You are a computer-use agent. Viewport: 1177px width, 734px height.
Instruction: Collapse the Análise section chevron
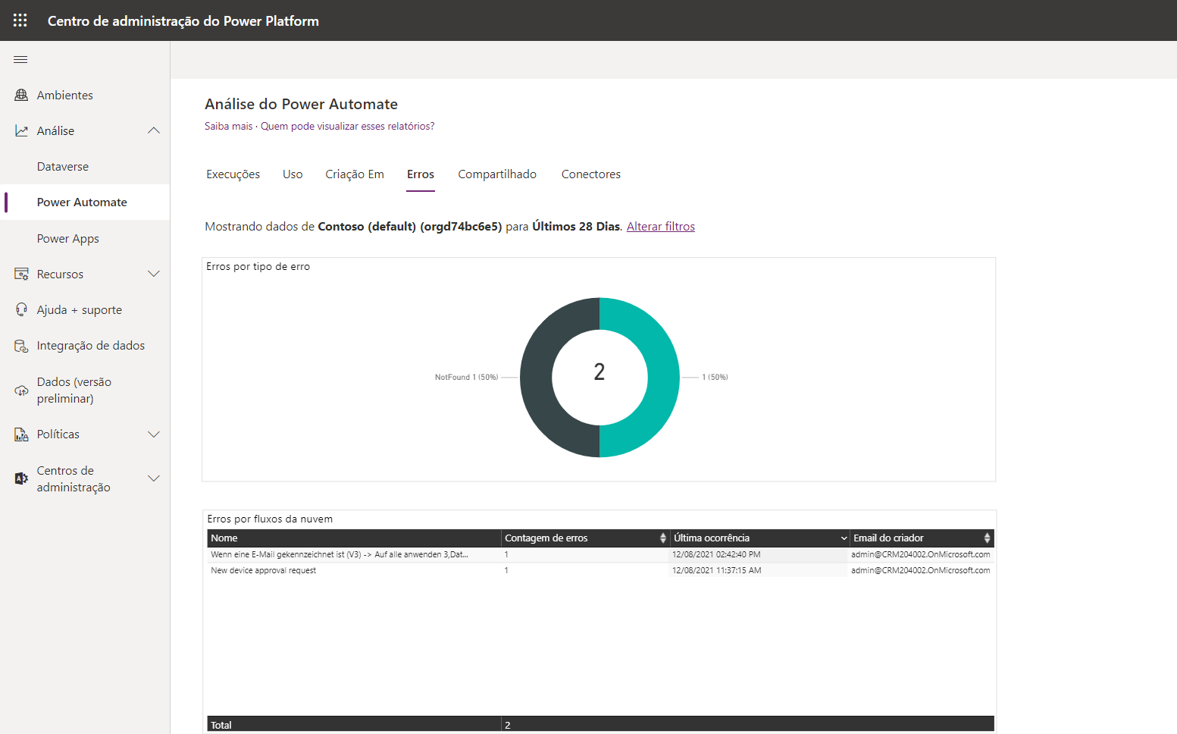(x=154, y=130)
